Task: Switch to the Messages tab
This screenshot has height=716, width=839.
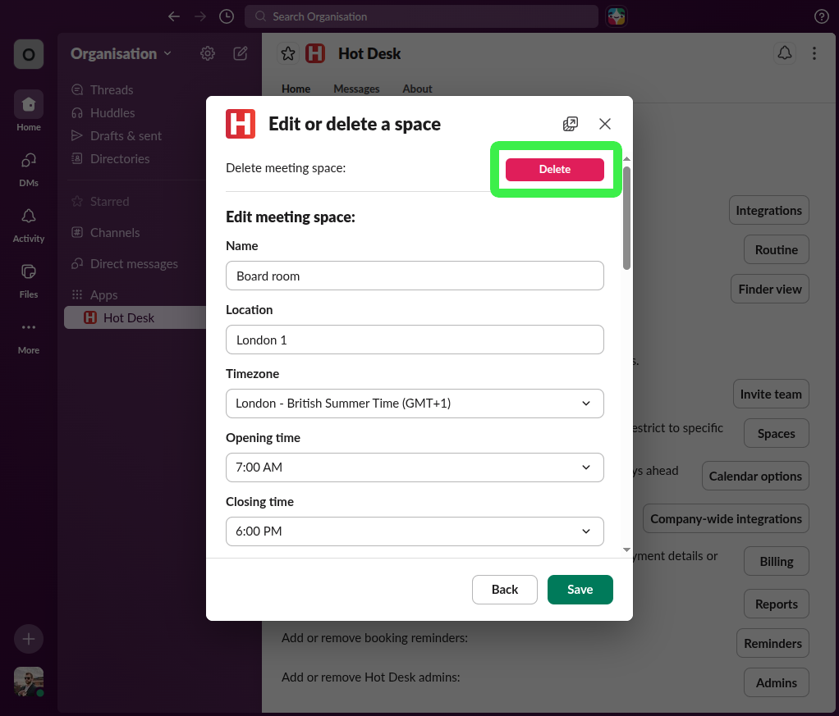Action: (x=356, y=89)
